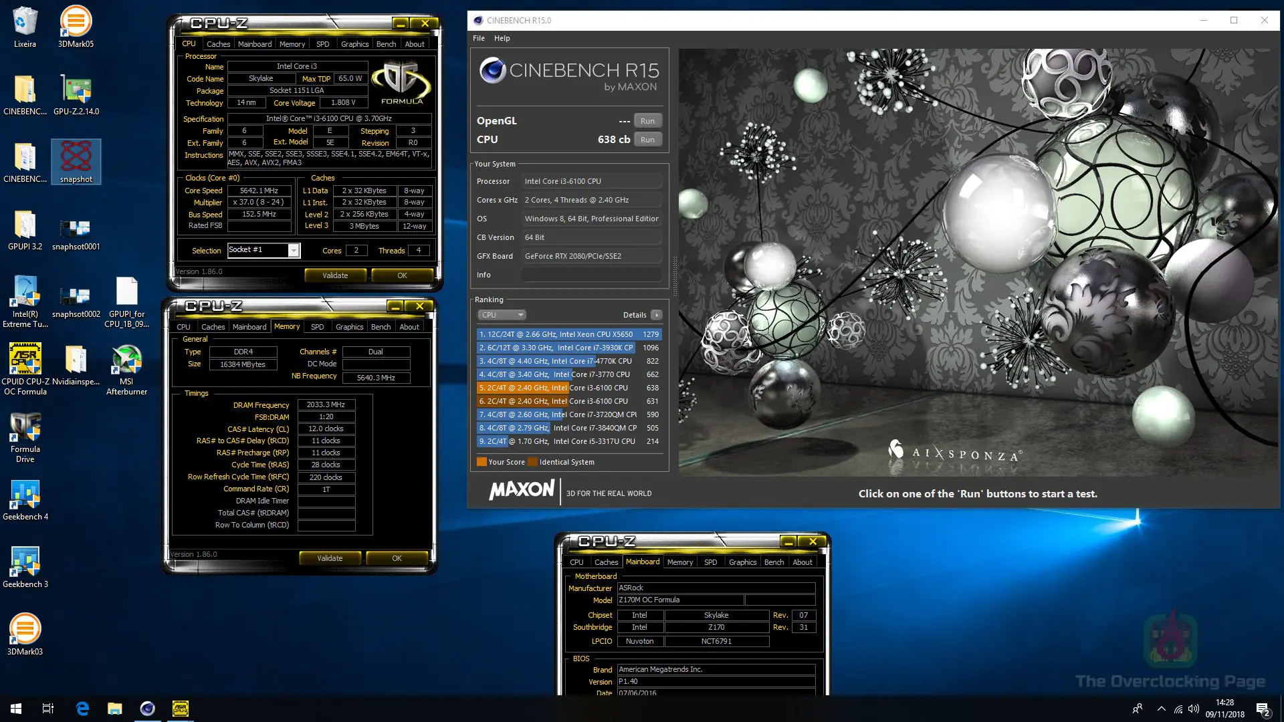Select ranking row i3-6100 scoring 631
Viewport: 1284px width, 722px height.
(569, 401)
